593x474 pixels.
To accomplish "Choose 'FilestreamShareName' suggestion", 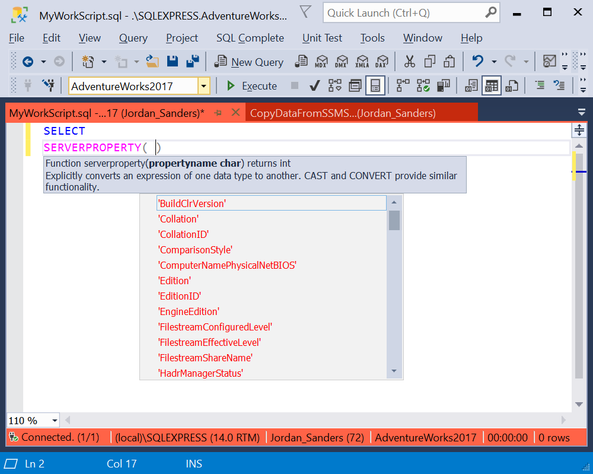I will [271, 358].
